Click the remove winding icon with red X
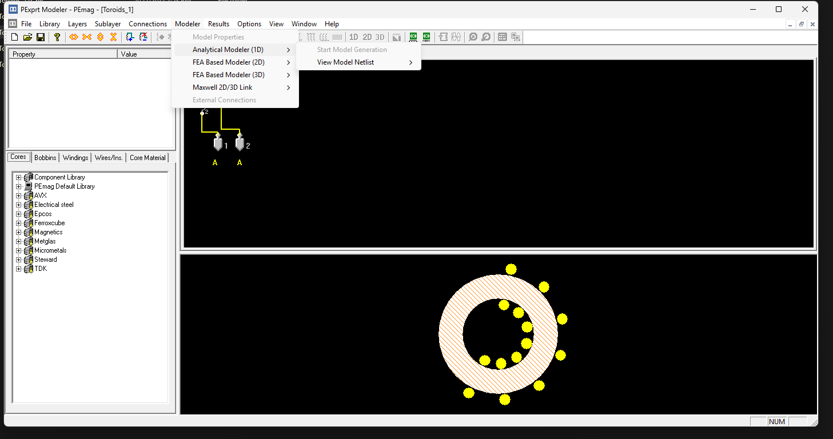The image size is (833, 439). (x=144, y=37)
